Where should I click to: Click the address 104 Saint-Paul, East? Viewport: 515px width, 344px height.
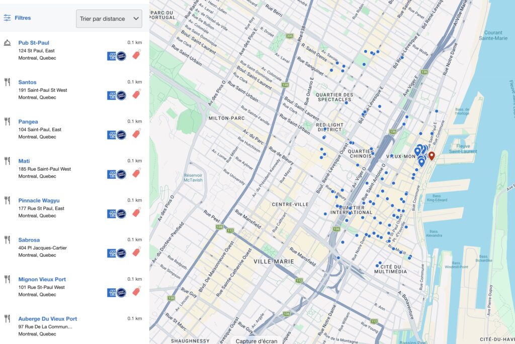pyautogui.click(x=40, y=130)
